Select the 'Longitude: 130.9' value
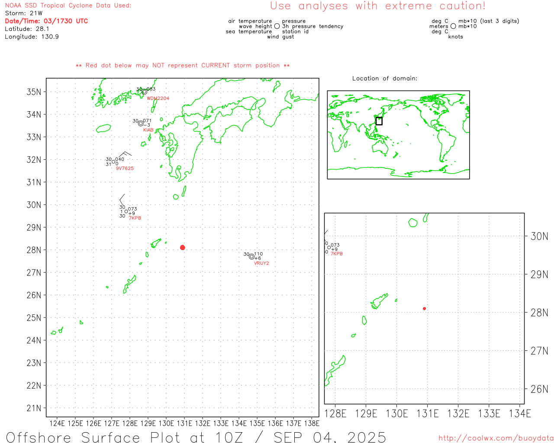Viewport: 554px width, 443px height. click(32, 37)
